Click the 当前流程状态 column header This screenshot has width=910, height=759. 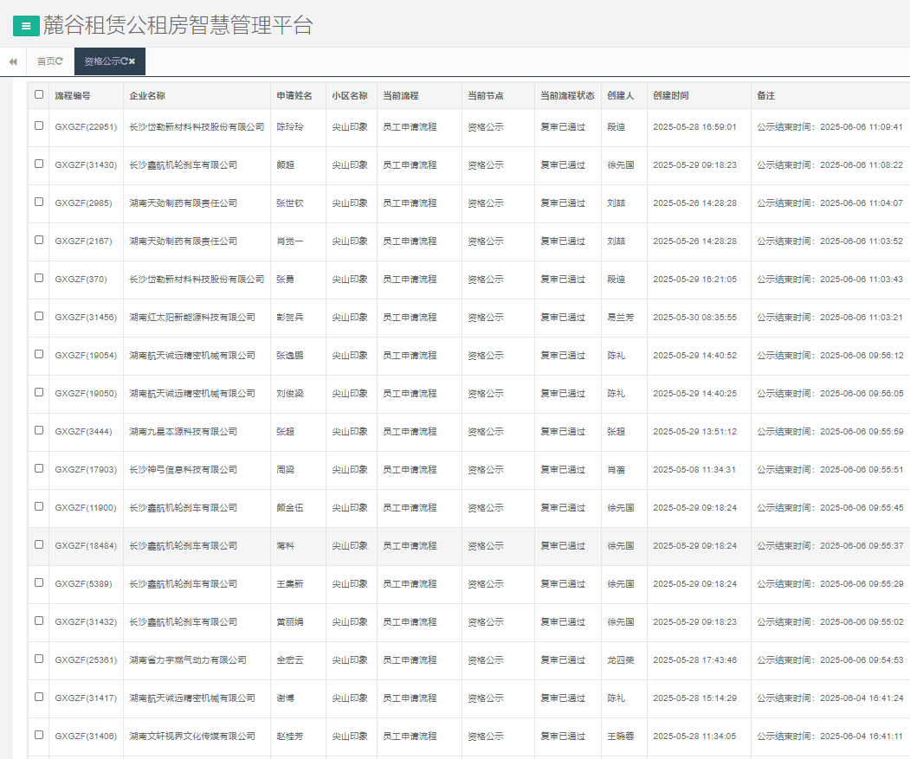point(567,96)
